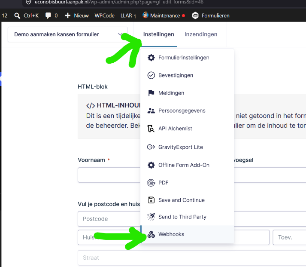The image size is (306, 267).
Task: Choose Offline Form Add-On menu entry
Action: [x=187, y=165]
